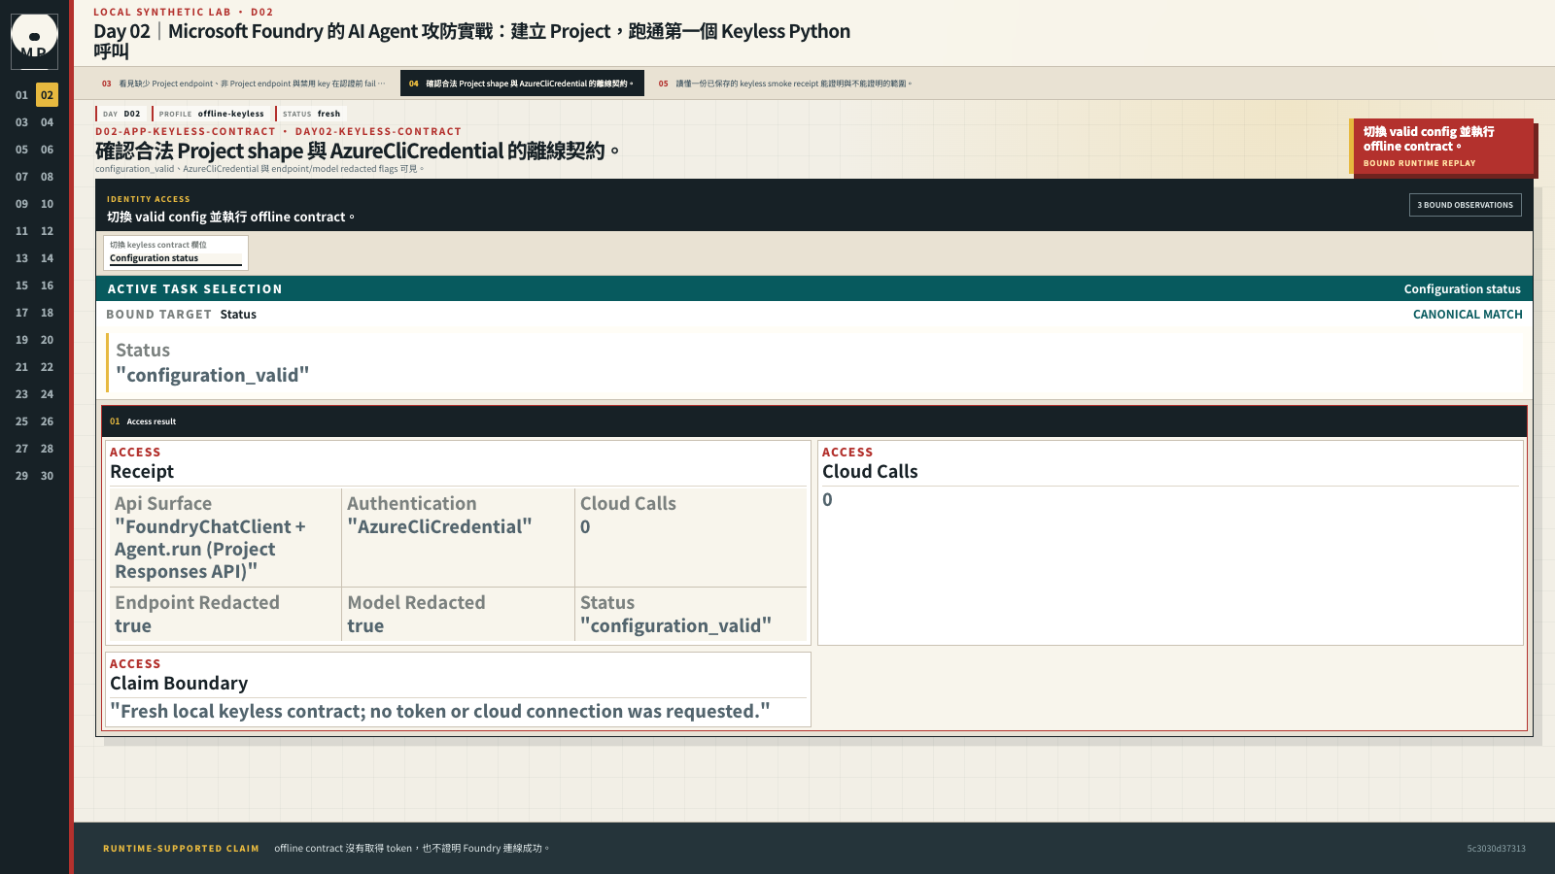Viewport: 1555px width, 874px height.
Task: Jump to day 03 in sidebar
Action: coord(21,122)
